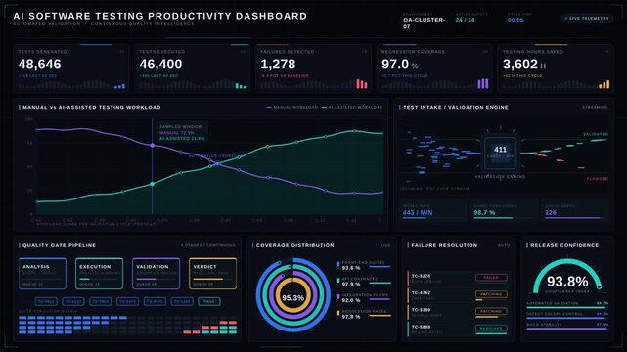The width and height of the screenshot is (627, 352).
Task: Click the gauge arc end knob
Action: [x=599, y=286]
